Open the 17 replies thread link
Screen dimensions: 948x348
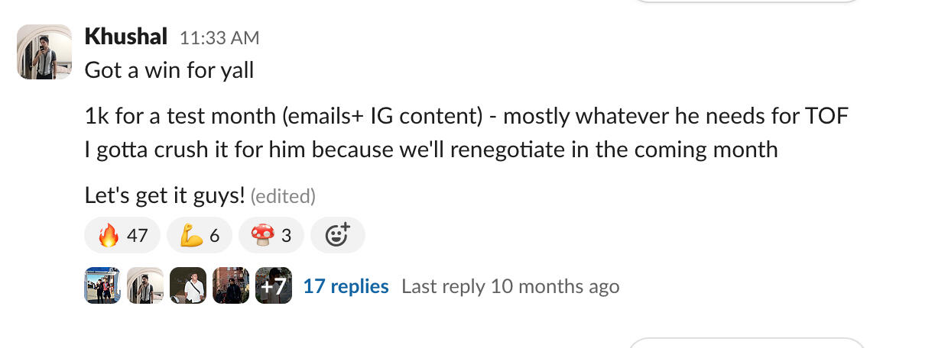click(346, 286)
